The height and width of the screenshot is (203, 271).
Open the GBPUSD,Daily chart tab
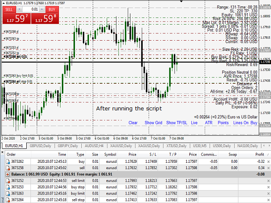coord(41,146)
